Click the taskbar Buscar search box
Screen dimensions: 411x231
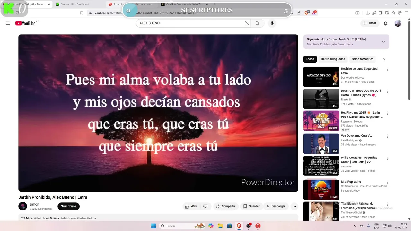182,226
